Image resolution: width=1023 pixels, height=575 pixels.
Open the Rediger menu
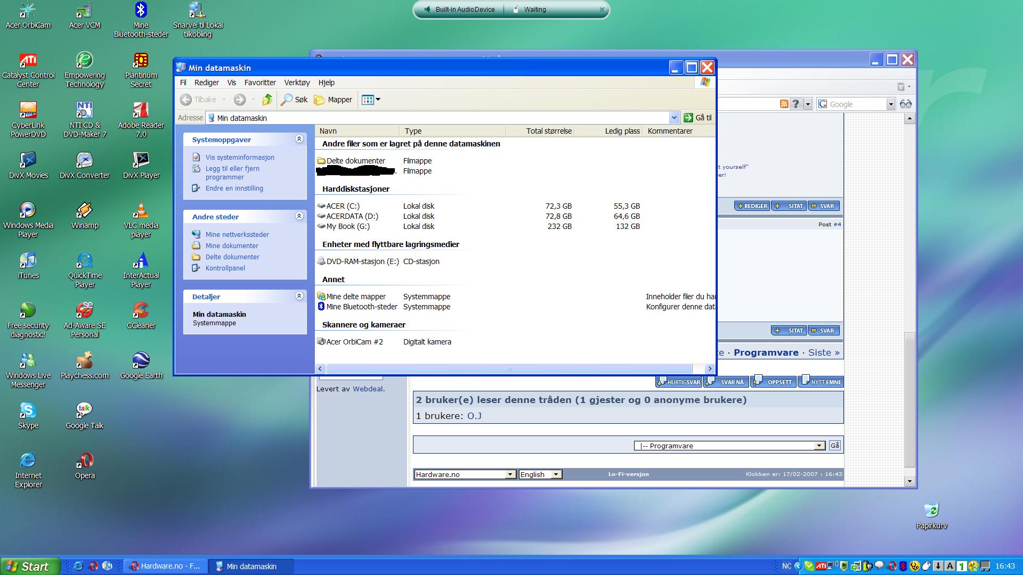(206, 83)
